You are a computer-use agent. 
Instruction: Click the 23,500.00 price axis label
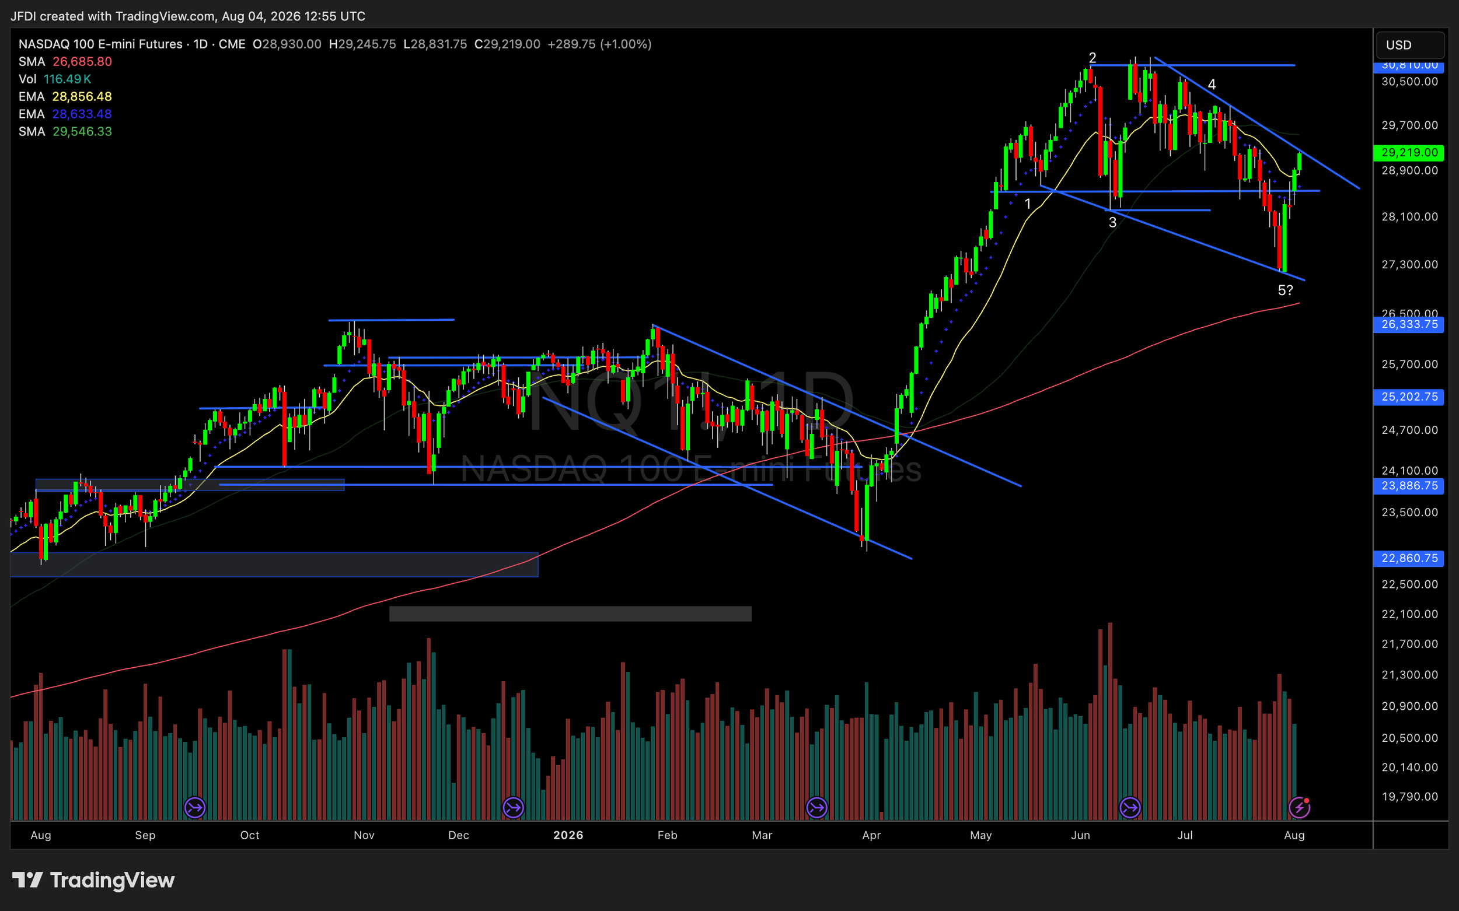click(1409, 513)
